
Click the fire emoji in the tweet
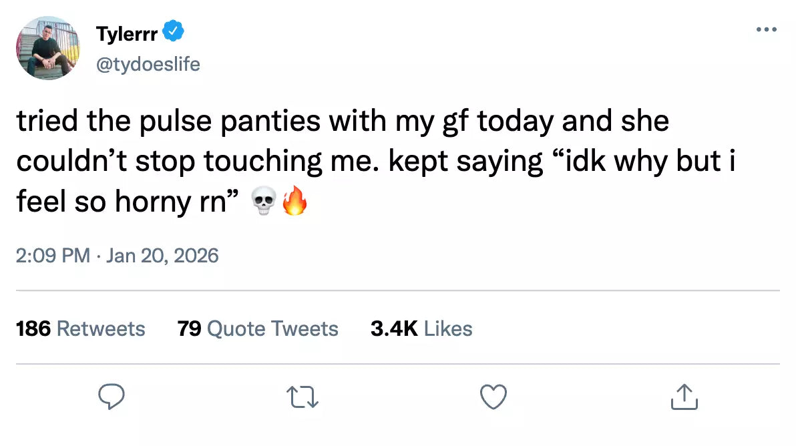pos(294,202)
